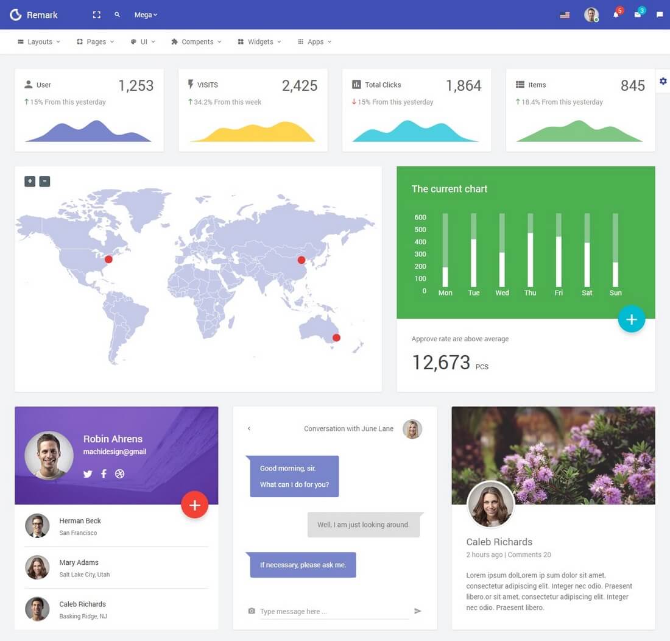
Task: Open search via the magnifier icon
Action: (x=117, y=15)
